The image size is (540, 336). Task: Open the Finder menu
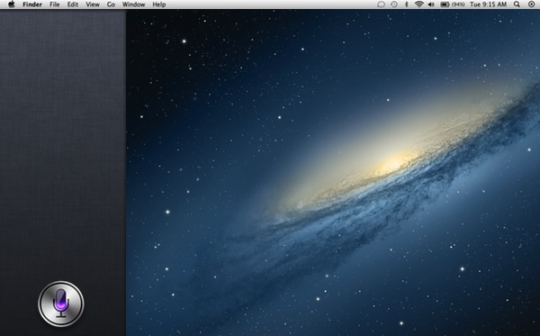pyautogui.click(x=32, y=5)
